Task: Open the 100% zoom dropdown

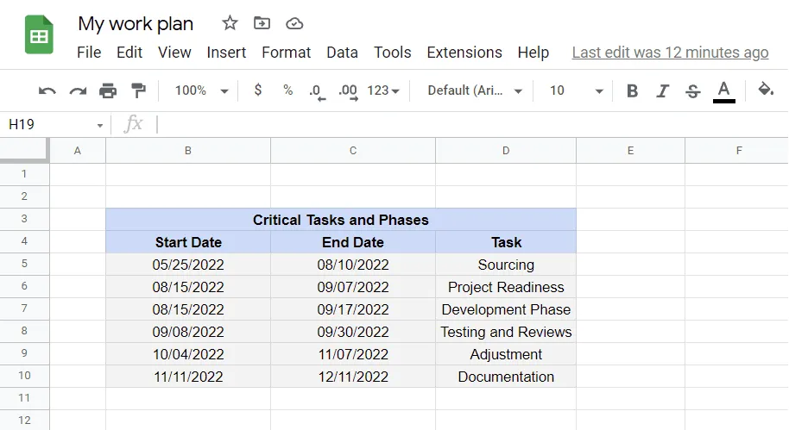Action: (x=201, y=90)
